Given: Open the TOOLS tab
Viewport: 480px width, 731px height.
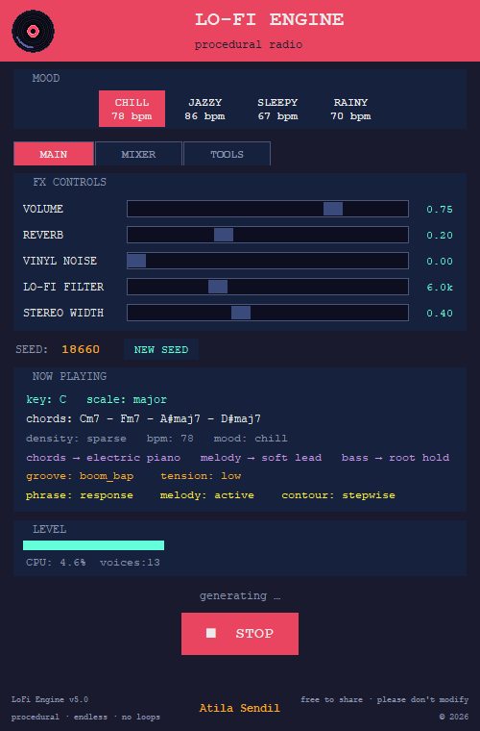Looking at the screenshot, I should [x=227, y=154].
